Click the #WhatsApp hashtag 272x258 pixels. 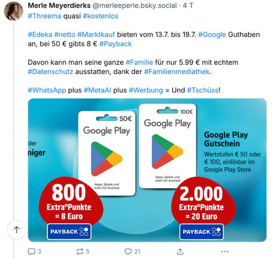coord(47,90)
